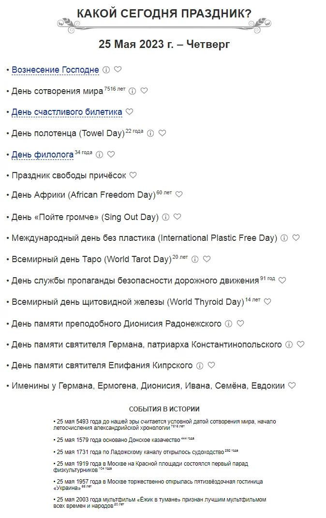
Task: Favorite the Праздник свободы причёсок heart
Action: pyautogui.click(x=133, y=175)
